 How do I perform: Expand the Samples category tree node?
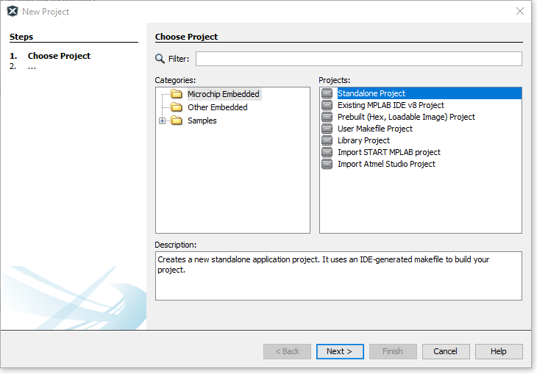click(163, 121)
